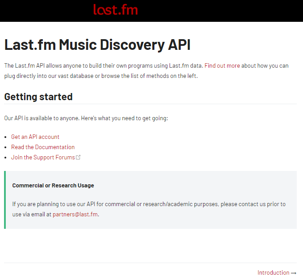
Task: Go to the Introduction next-page link
Action: point(273,272)
